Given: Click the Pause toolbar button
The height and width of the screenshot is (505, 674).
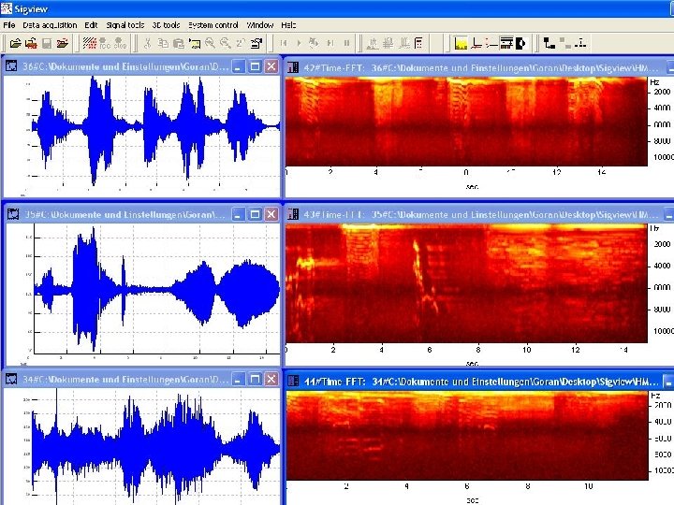Looking at the screenshot, I should coord(346,43).
